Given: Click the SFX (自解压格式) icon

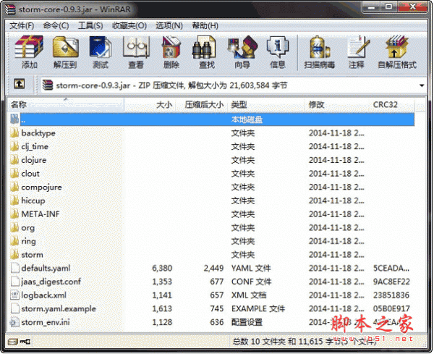Looking at the screenshot, I should [397, 52].
